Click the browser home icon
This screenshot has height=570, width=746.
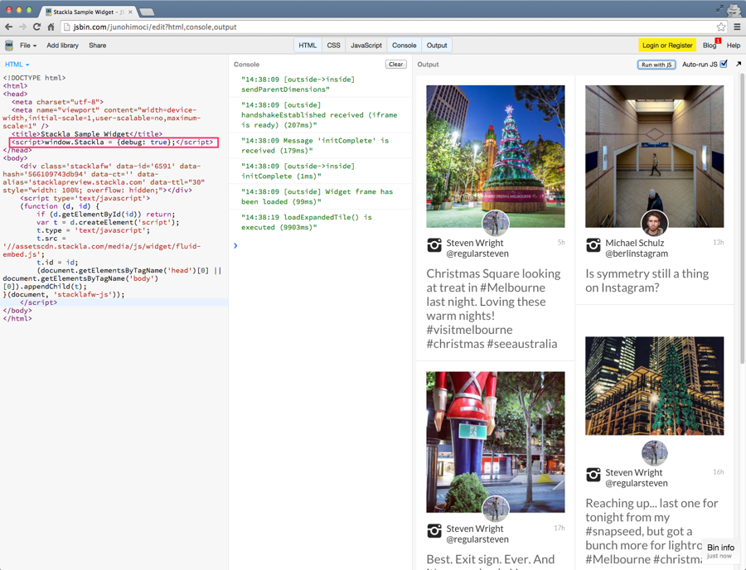[51, 27]
